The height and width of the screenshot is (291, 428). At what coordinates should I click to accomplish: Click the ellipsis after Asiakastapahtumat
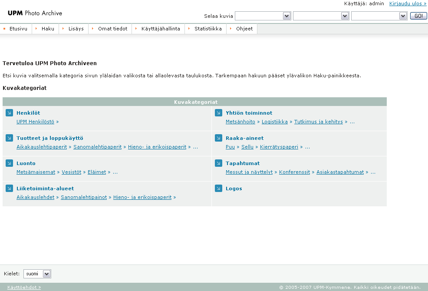coord(373,172)
